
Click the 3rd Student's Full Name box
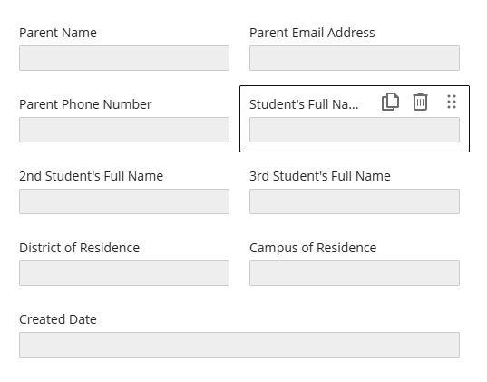[355, 201]
